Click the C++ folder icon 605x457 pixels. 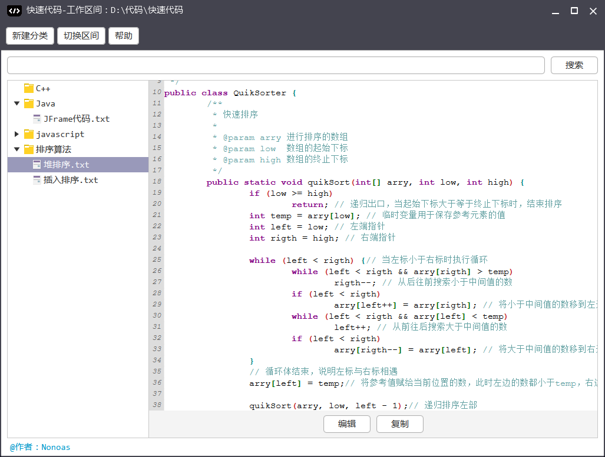tap(28, 88)
